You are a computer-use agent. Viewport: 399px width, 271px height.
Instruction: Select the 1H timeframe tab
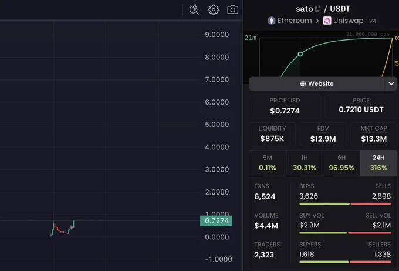tap(305, 163)
